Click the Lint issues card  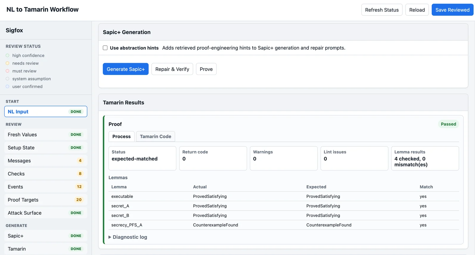tap(354, 158)
